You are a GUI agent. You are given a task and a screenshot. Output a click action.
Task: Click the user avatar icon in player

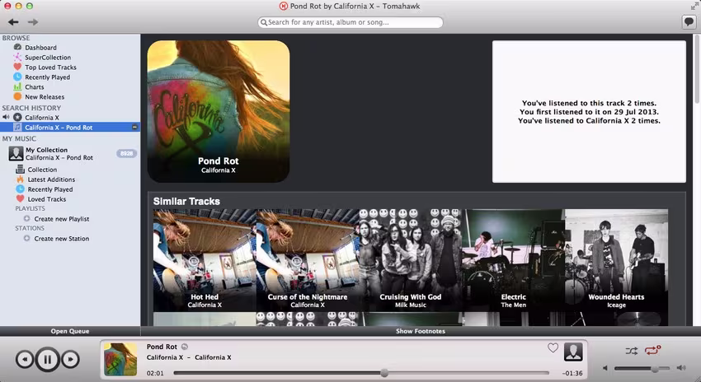pos(573,352)
